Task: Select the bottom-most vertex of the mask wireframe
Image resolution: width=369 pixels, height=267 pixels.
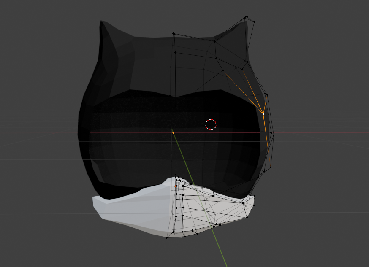Action: tap(167, 238)
